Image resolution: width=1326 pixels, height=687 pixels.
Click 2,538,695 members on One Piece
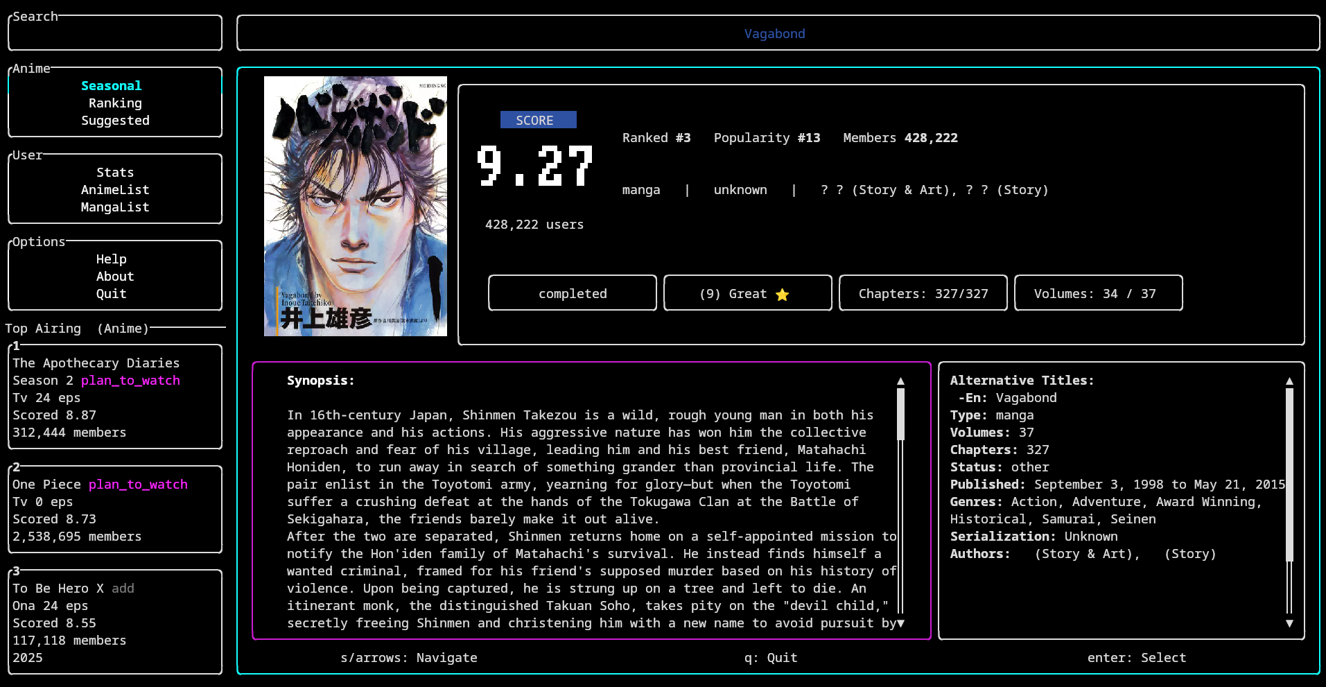tap(77, 537)
